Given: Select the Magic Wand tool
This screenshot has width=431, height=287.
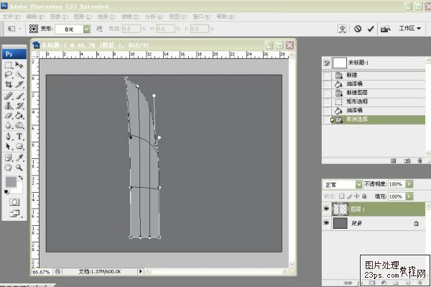Looking at the screenshot, I should tap(19, 75).
